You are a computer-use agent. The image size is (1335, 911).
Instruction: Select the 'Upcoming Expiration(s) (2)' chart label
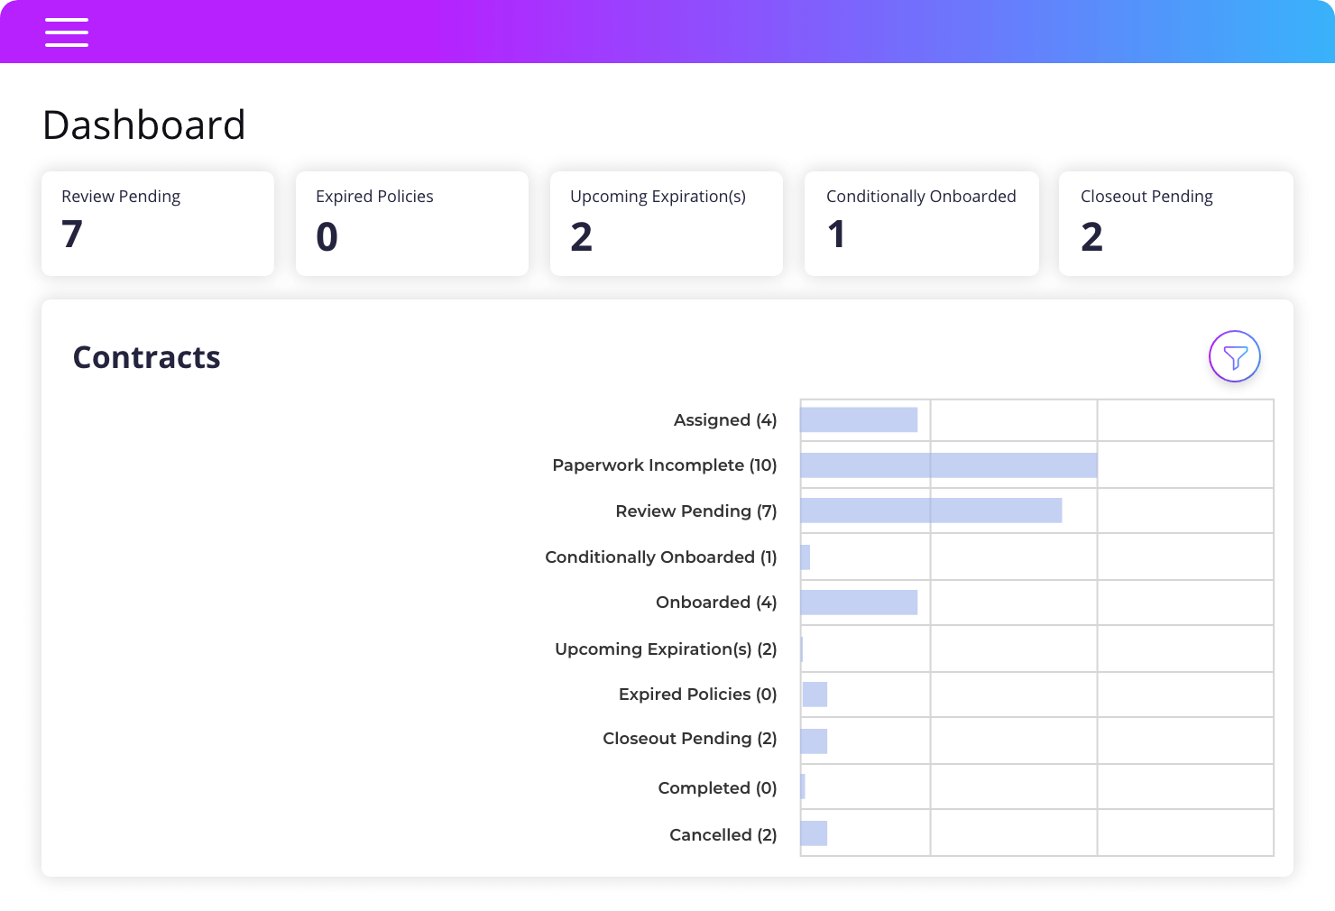[666, 649]
